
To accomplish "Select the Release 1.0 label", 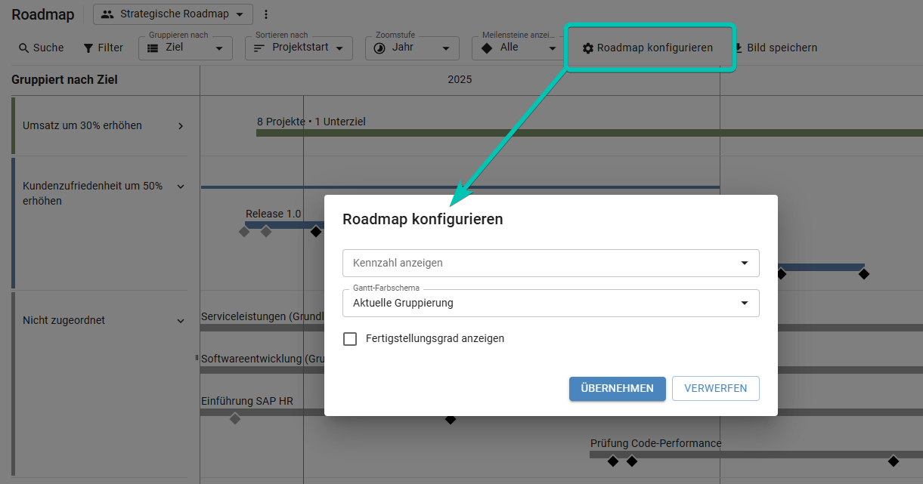I will coord(274,214).
